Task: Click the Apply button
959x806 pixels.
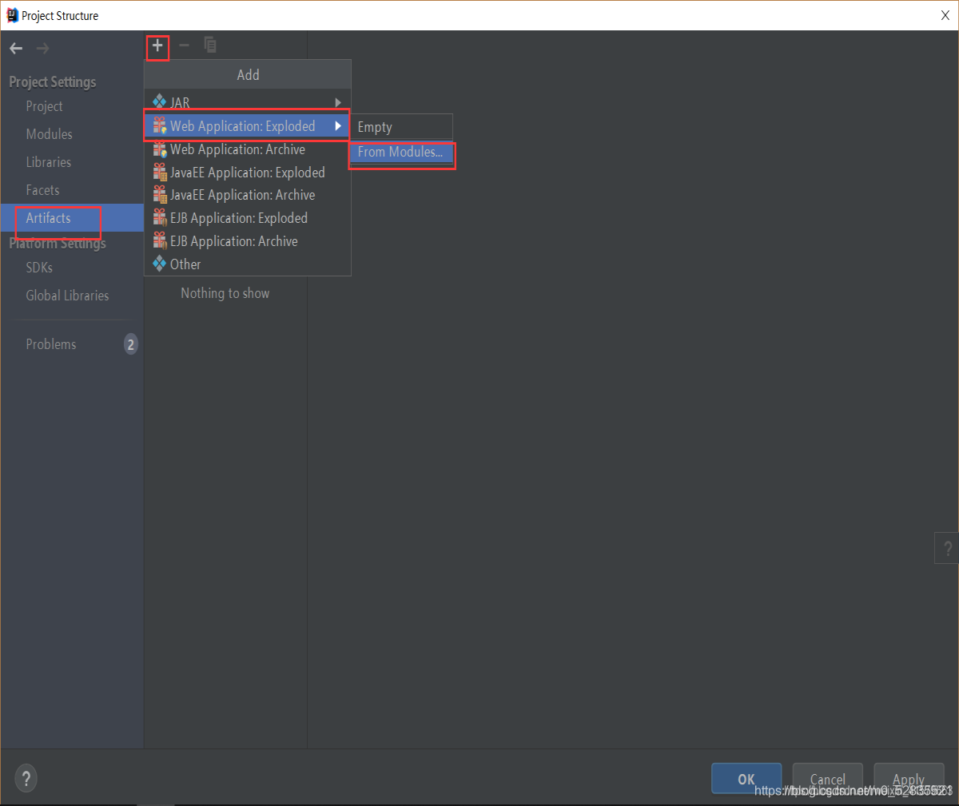Action: (909, 779)
